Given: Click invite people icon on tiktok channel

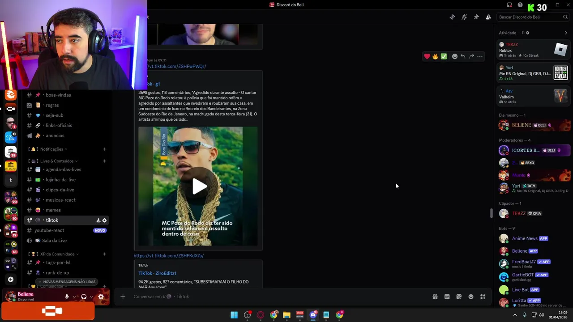Looking at the screenshot, I should point(98,220).
